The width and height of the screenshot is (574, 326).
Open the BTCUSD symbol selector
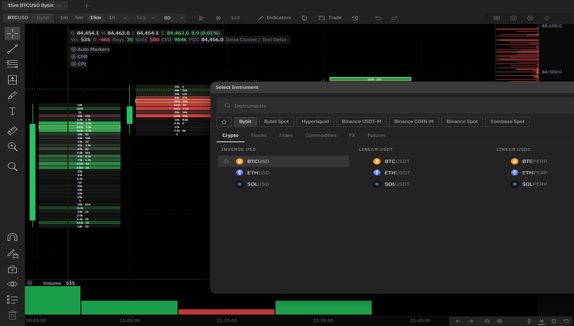[18, 18]
